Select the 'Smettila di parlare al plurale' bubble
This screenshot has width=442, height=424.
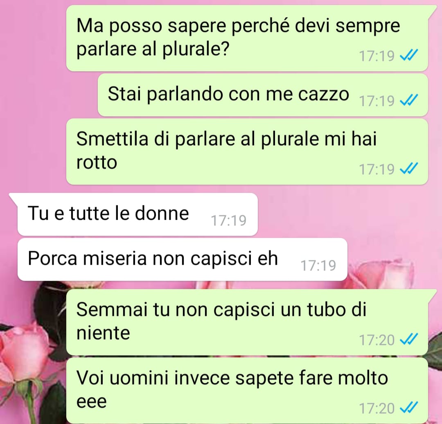247,152
